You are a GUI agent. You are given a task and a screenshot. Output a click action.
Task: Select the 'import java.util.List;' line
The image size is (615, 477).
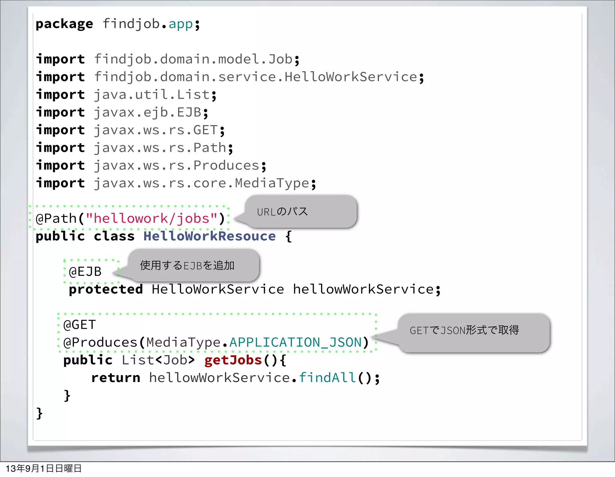pyautogui.click(x=126, y=95)
